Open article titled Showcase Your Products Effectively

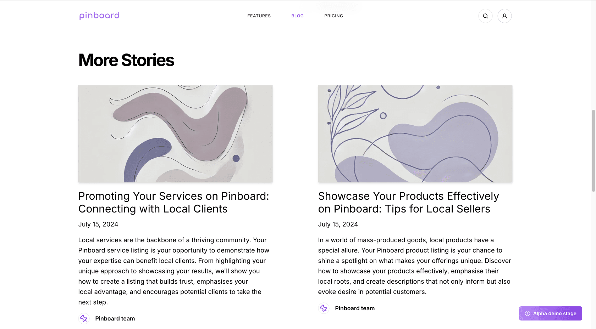(x=408, y=203)
